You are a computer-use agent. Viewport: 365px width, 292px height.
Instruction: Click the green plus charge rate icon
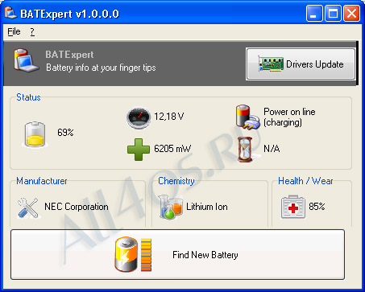pos(139,150)
